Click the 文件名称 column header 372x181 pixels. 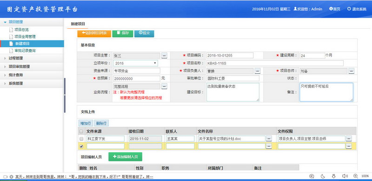[206, 131]
